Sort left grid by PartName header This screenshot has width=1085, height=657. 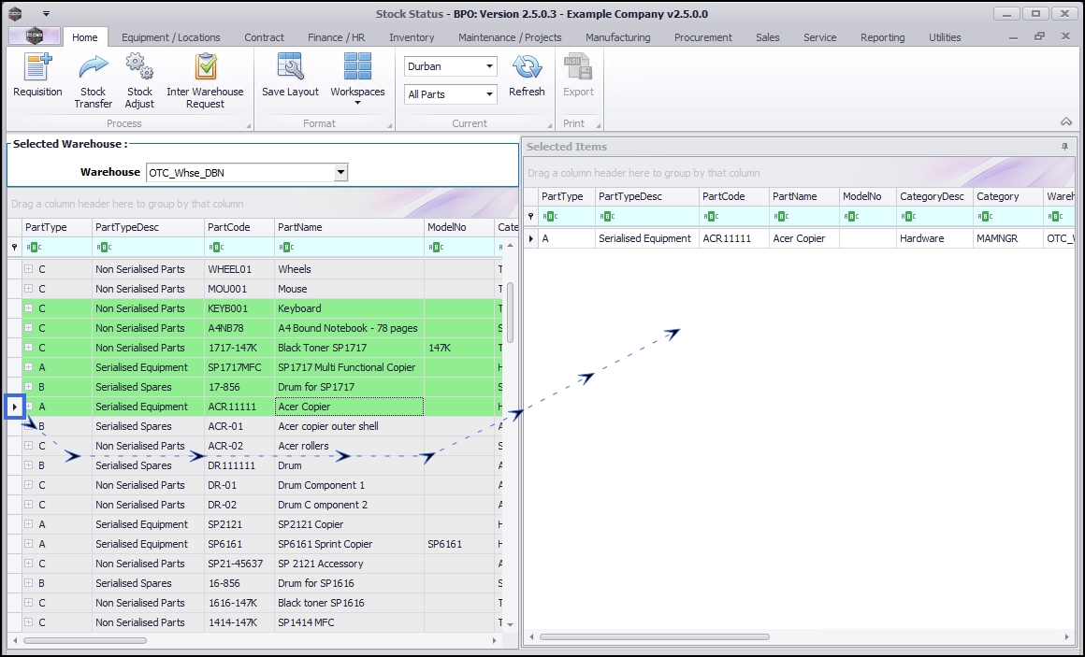coord(349,227)
